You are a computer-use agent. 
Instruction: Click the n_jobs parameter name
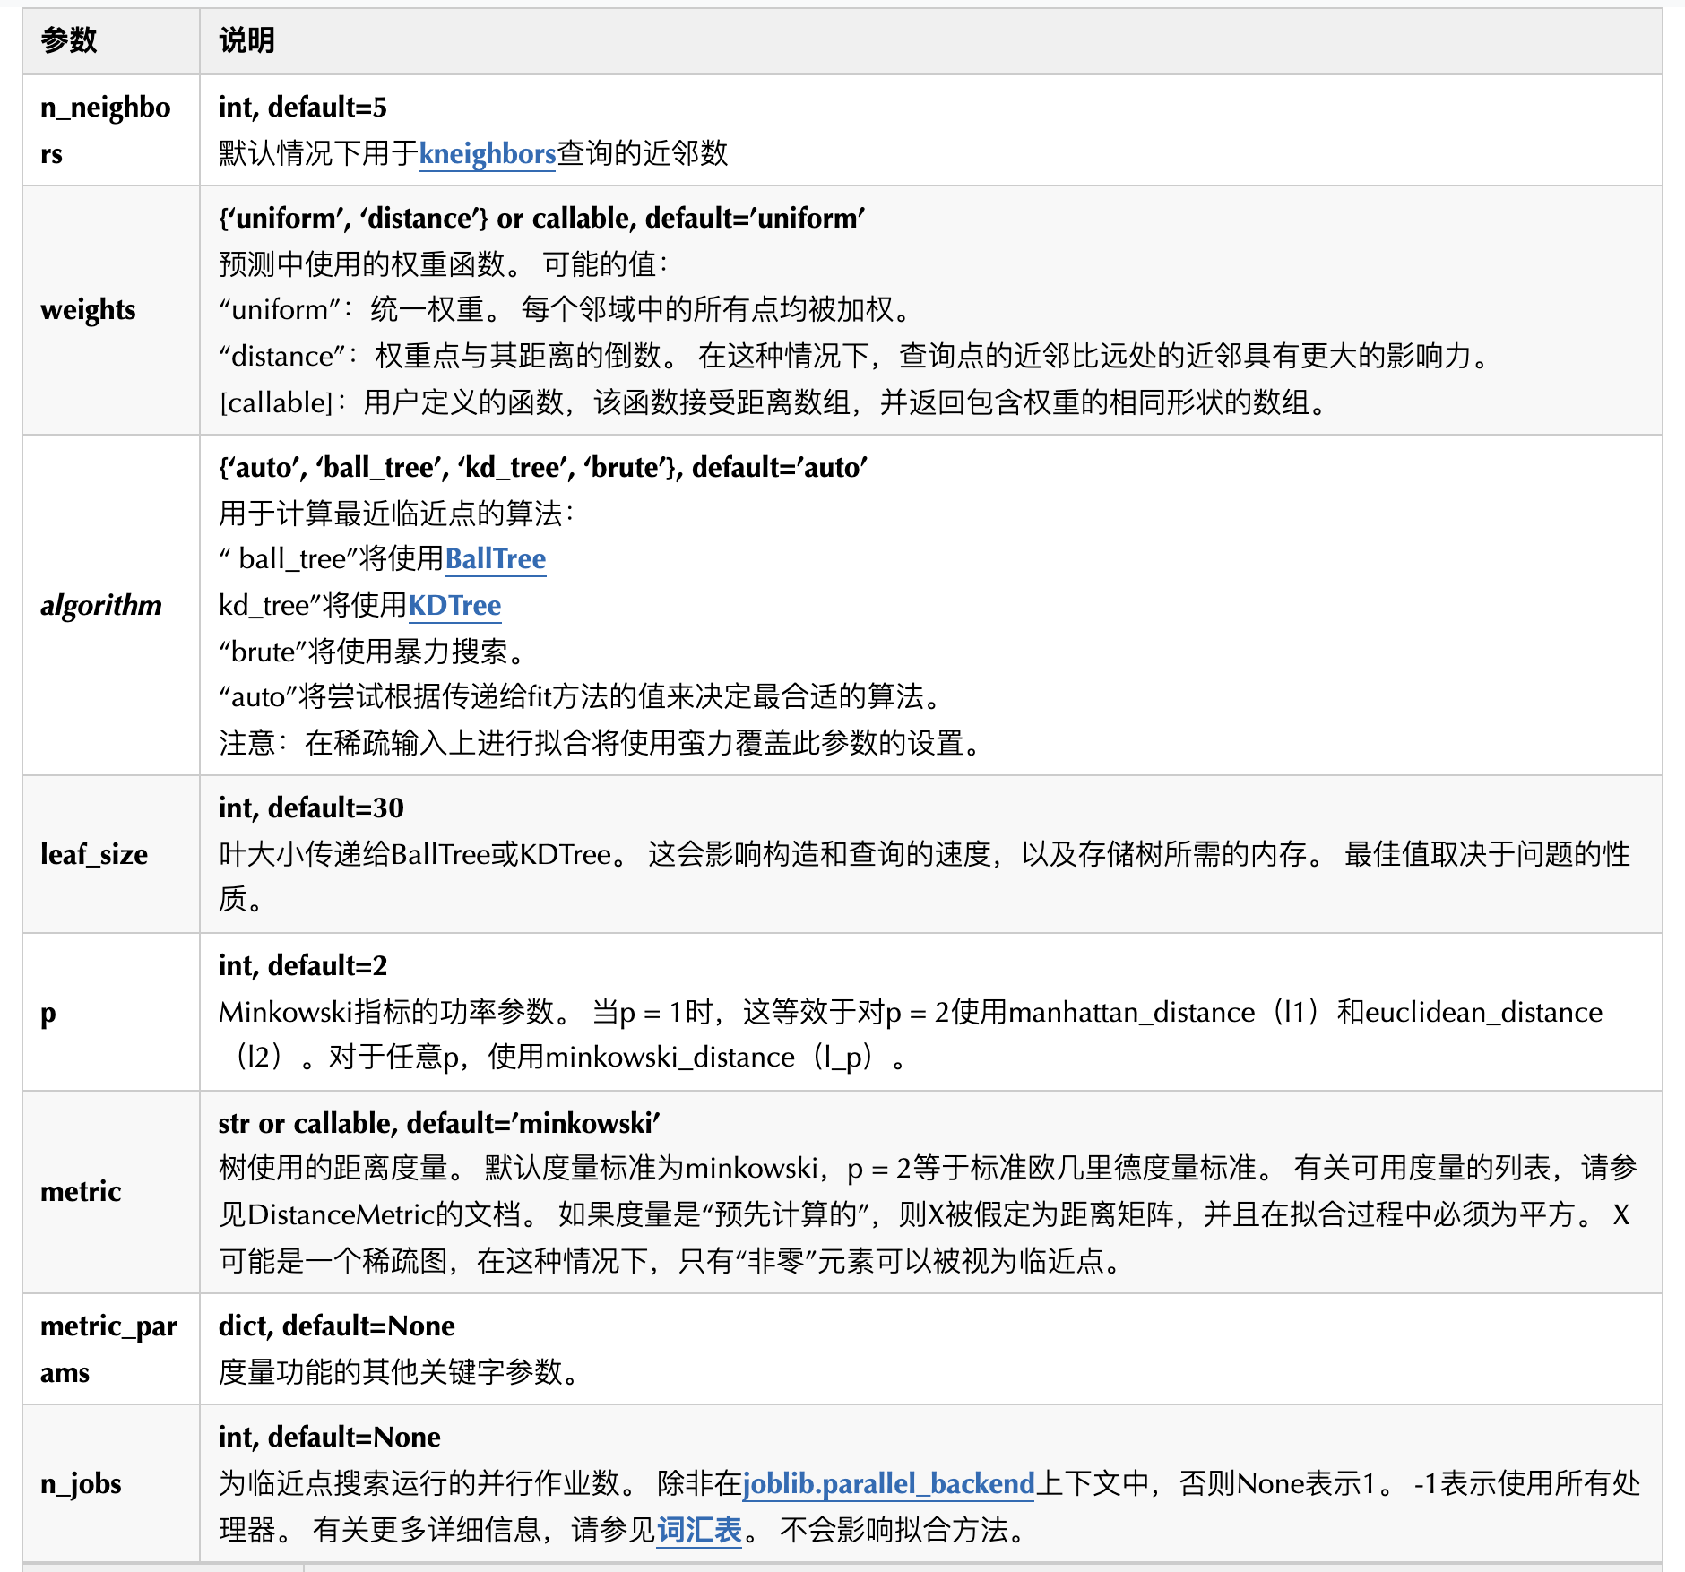pyautogui.click(x=81, y=1483)
